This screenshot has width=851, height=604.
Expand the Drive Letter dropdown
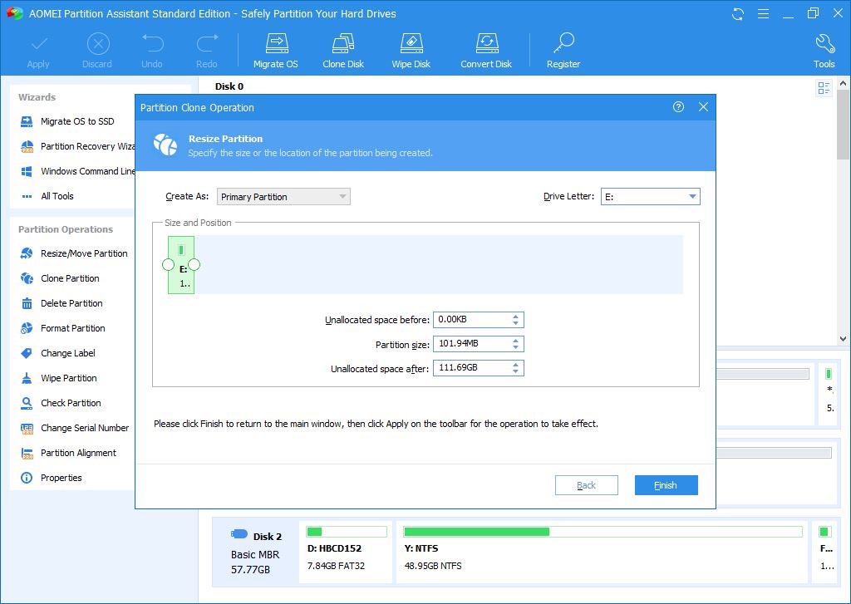pyautogui.click(x=691, y=197)
